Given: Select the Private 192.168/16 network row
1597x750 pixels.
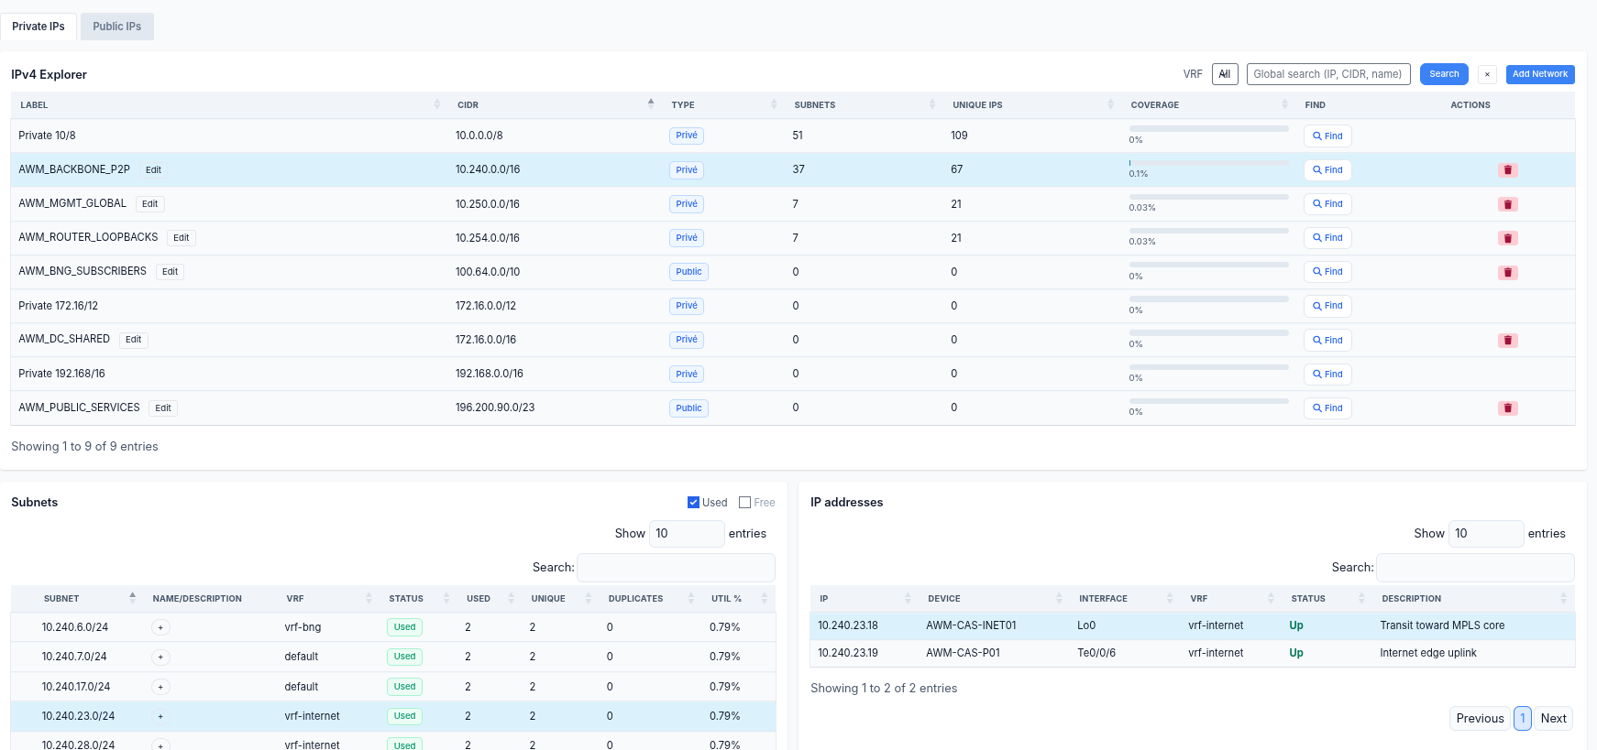Looking at the screenshot, I should pyautogui.click(x=793, y=374).
